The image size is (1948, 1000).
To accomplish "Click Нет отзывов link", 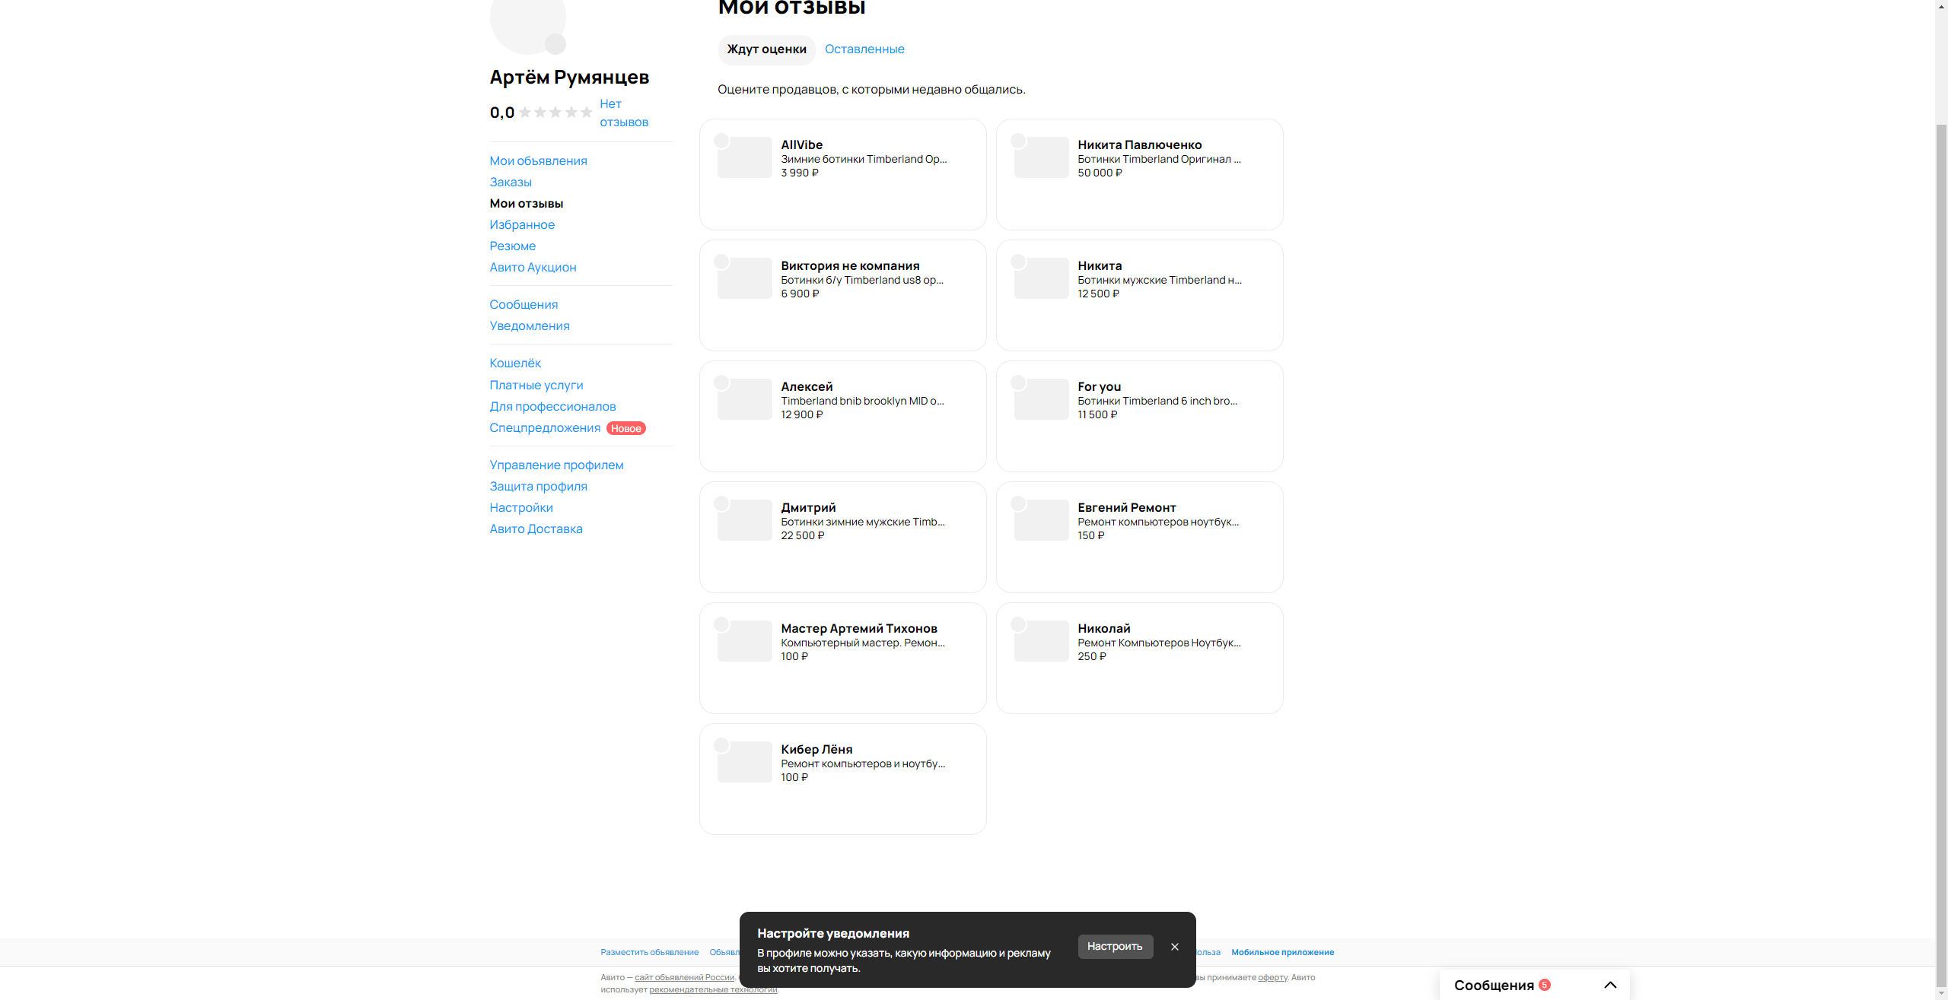I will pos(623,113).
